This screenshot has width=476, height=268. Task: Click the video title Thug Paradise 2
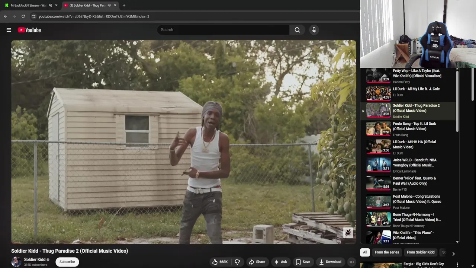click(70, 251)
